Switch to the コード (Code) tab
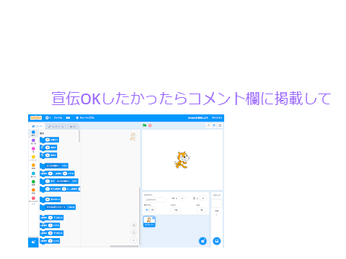The height and width of the screenshot is (259, 346). coord(37,126)
